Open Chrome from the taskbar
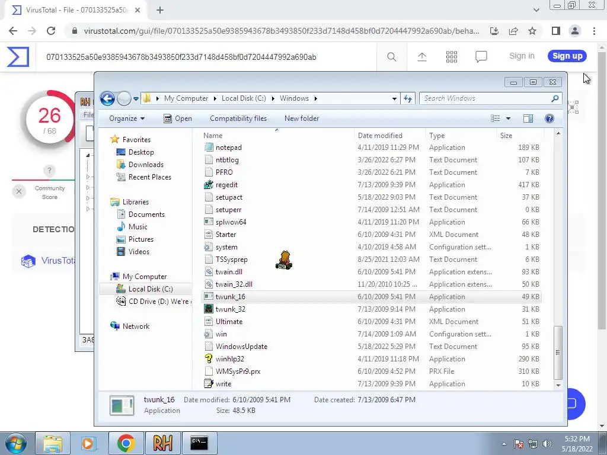 [126, 443]
